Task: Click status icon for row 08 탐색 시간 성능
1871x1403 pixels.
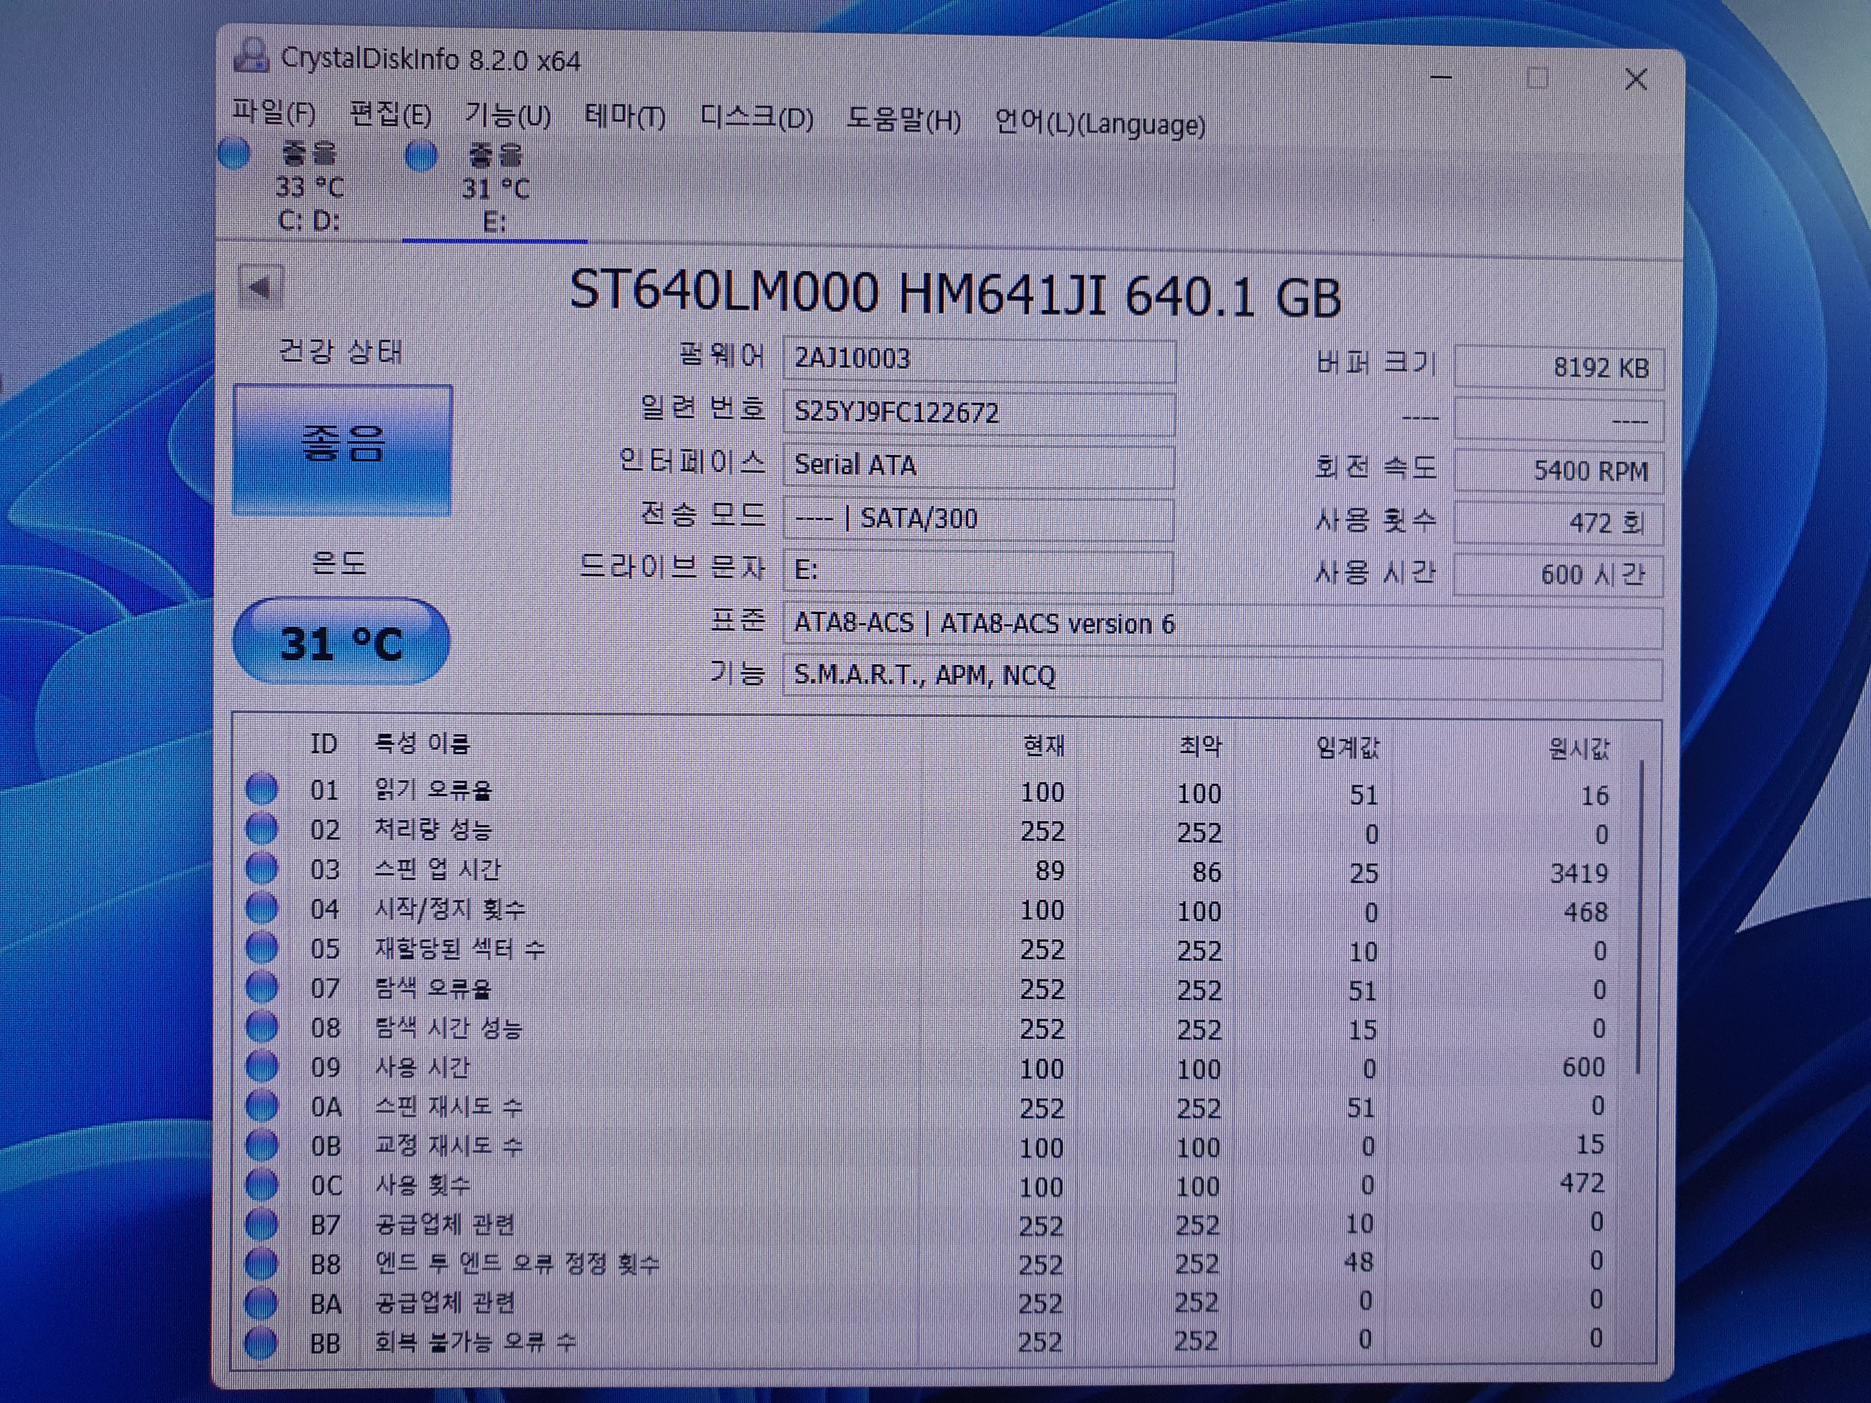Action: click(x=261, y=1028)
